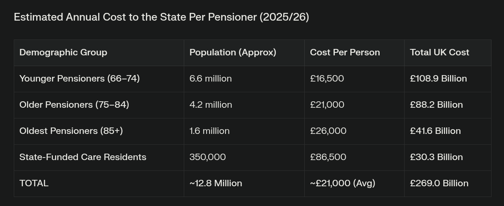Click the £108.9 Billion total cell
This screenshot has width=504, height=206.
point(438,79)
